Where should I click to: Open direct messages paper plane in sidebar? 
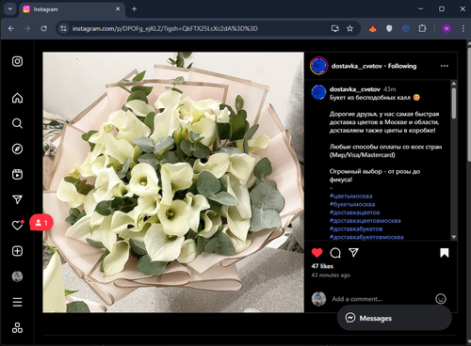(x=17, y=199)
